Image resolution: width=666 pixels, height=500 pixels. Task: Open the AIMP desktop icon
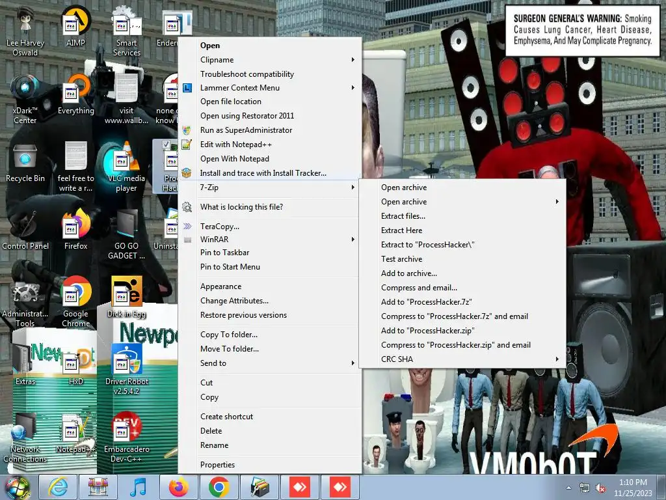click(75, 26)
